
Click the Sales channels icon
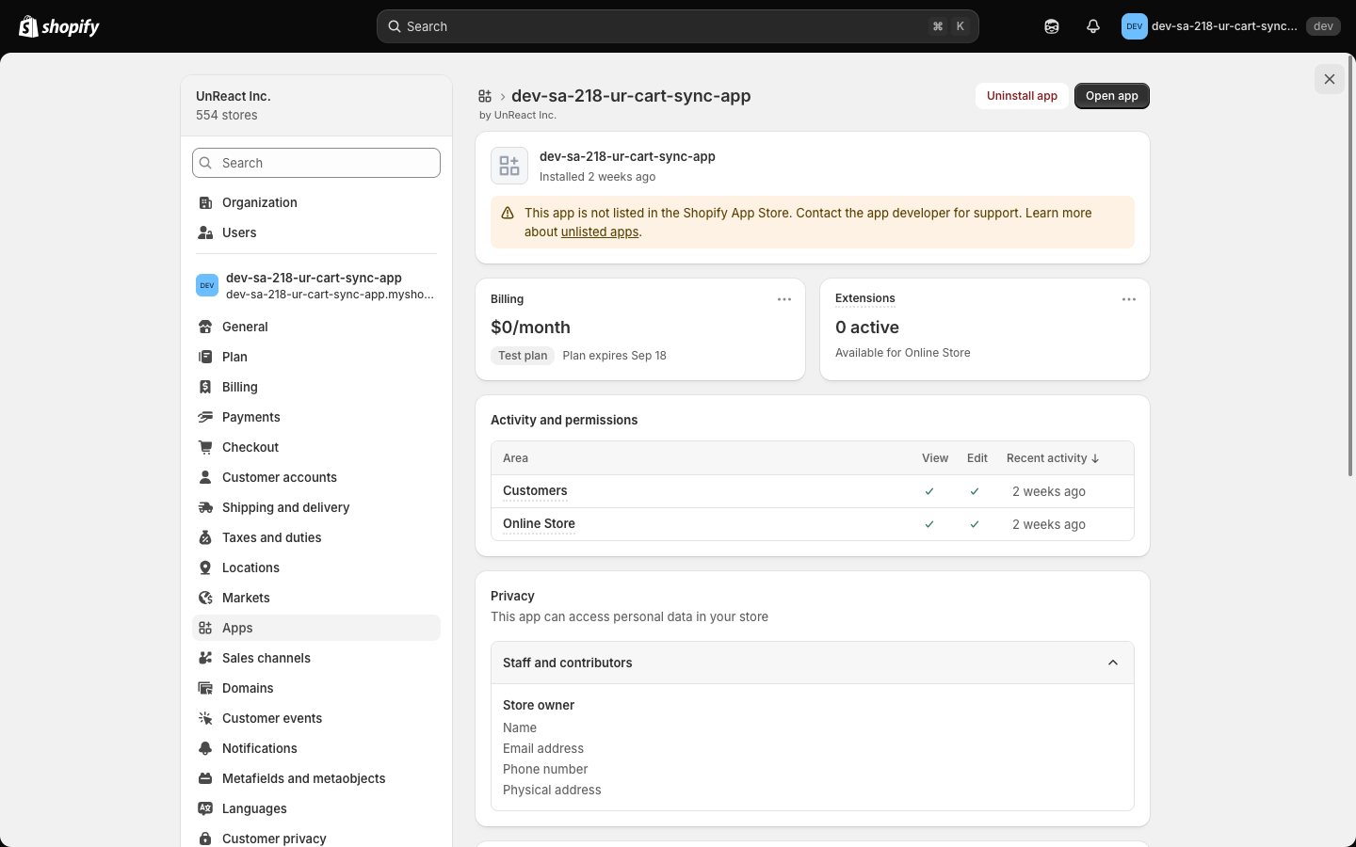205,658
